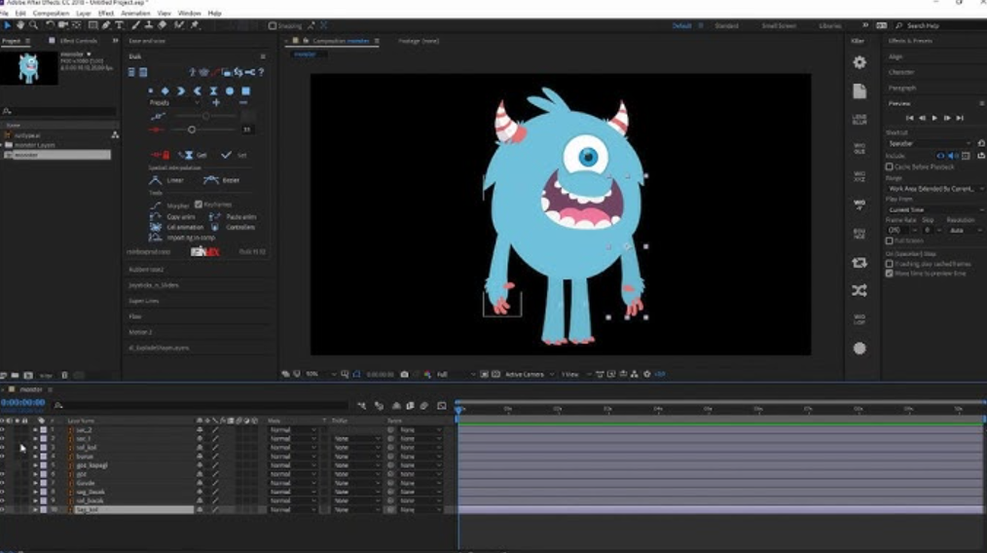Toggle the include audio speaker in Preview
Image resolution: width=987 pixels, height=553 pixels.
coord(952,156)
